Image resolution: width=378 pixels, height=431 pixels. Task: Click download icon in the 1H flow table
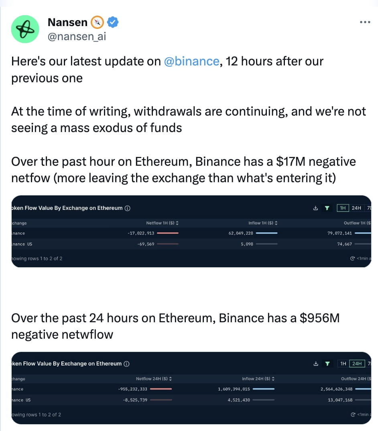click(316, 208)
